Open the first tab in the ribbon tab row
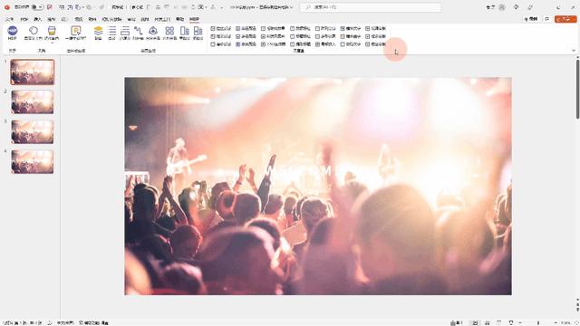Image resolution: width=580 pixels, height=326 pixels. coord(10,19)
